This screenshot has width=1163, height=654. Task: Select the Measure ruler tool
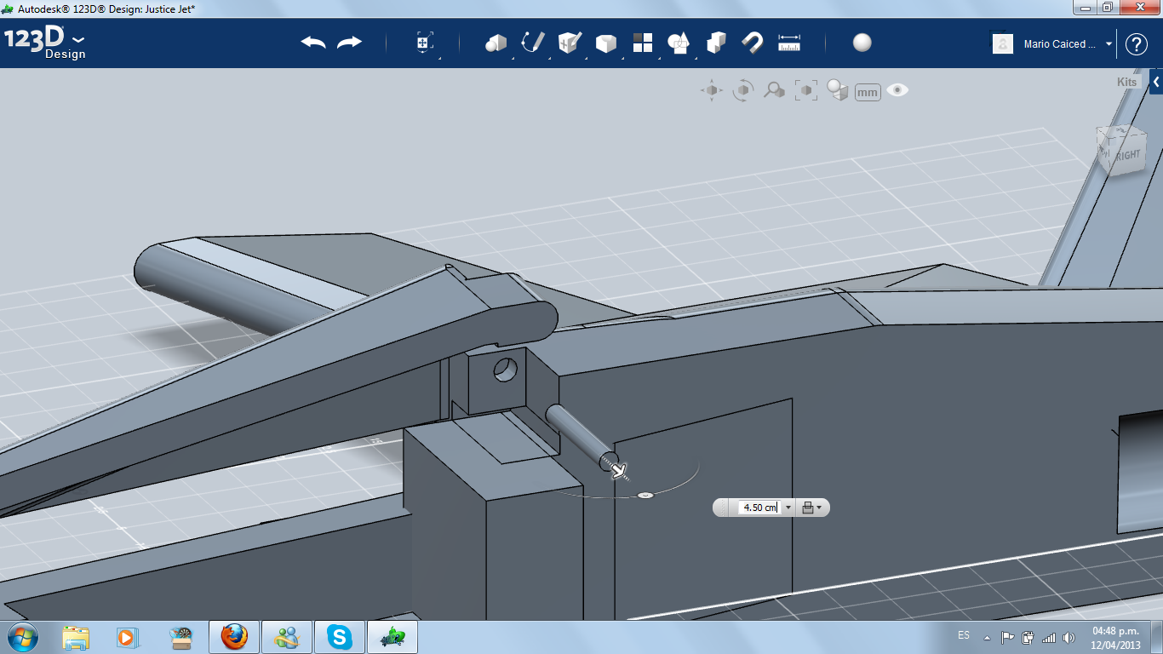pyautogui.click(x=789, y=43)
